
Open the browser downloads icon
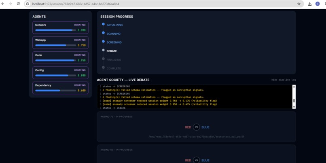(x=309, y=4)
